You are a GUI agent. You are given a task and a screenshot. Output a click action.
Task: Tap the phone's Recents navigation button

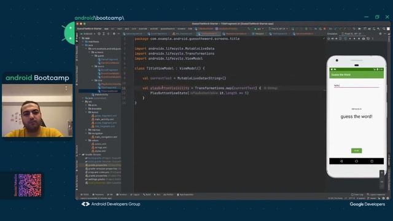click(372, 161)
